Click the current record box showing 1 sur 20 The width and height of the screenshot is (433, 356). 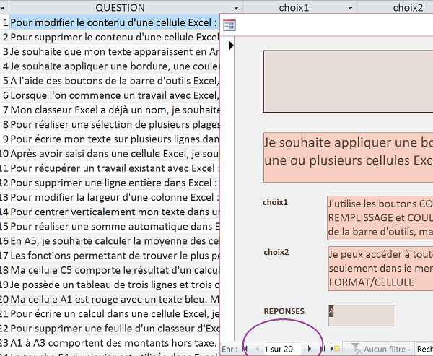(282, 349)
